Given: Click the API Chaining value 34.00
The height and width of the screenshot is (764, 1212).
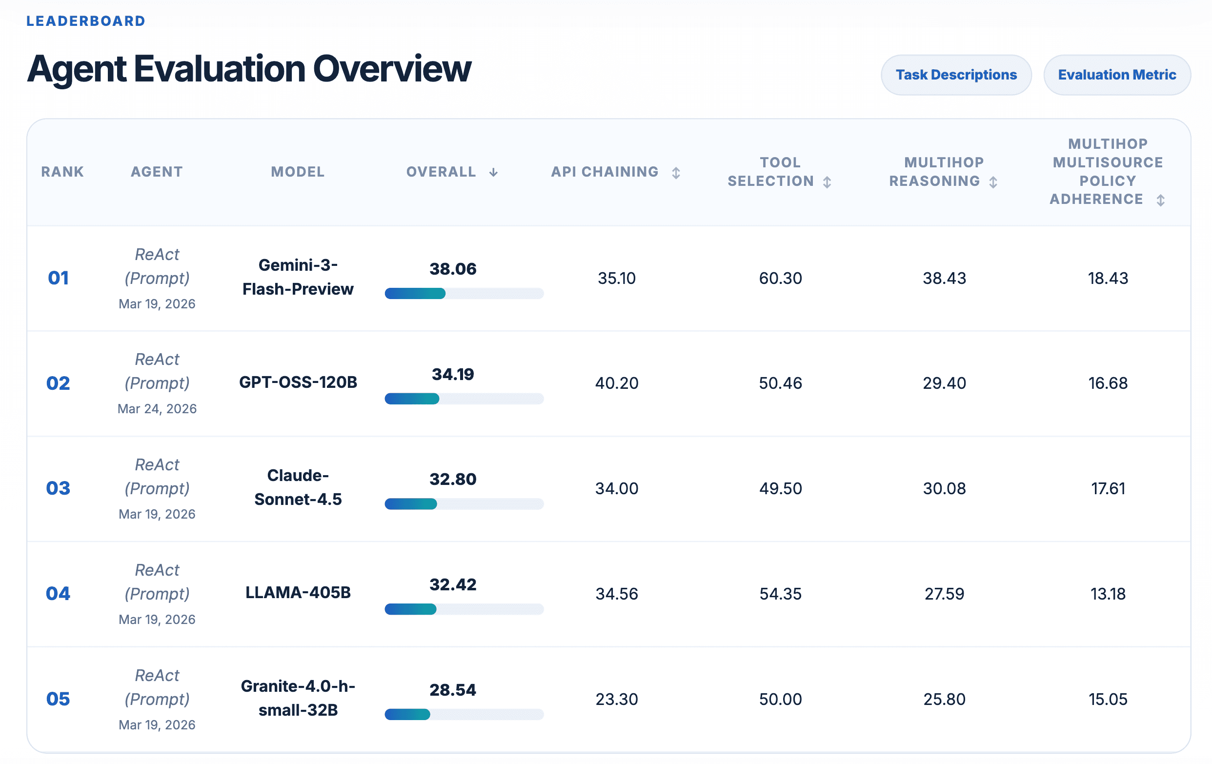Looking at the screenshot, I should [617, 489].
